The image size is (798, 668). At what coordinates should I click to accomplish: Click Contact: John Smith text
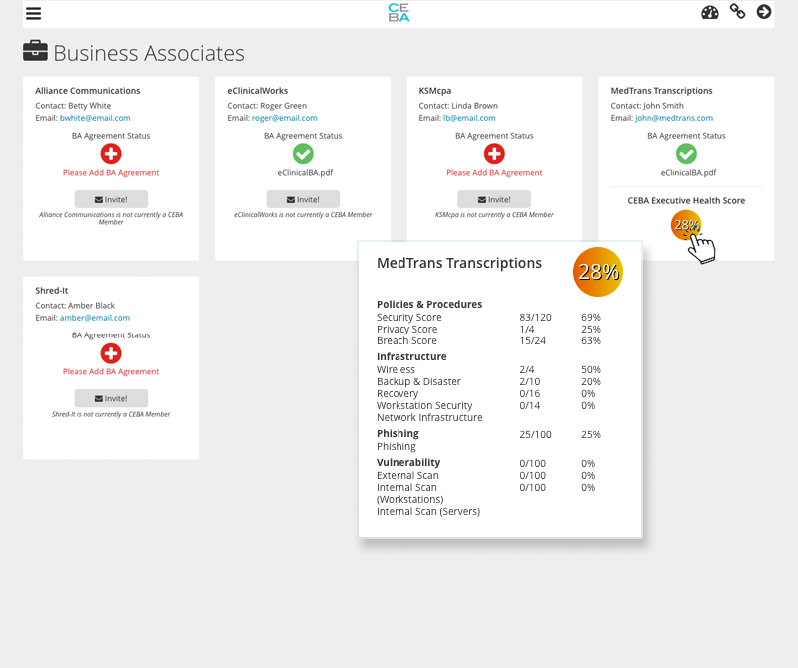pyautogui.click(x=647, y=106)
